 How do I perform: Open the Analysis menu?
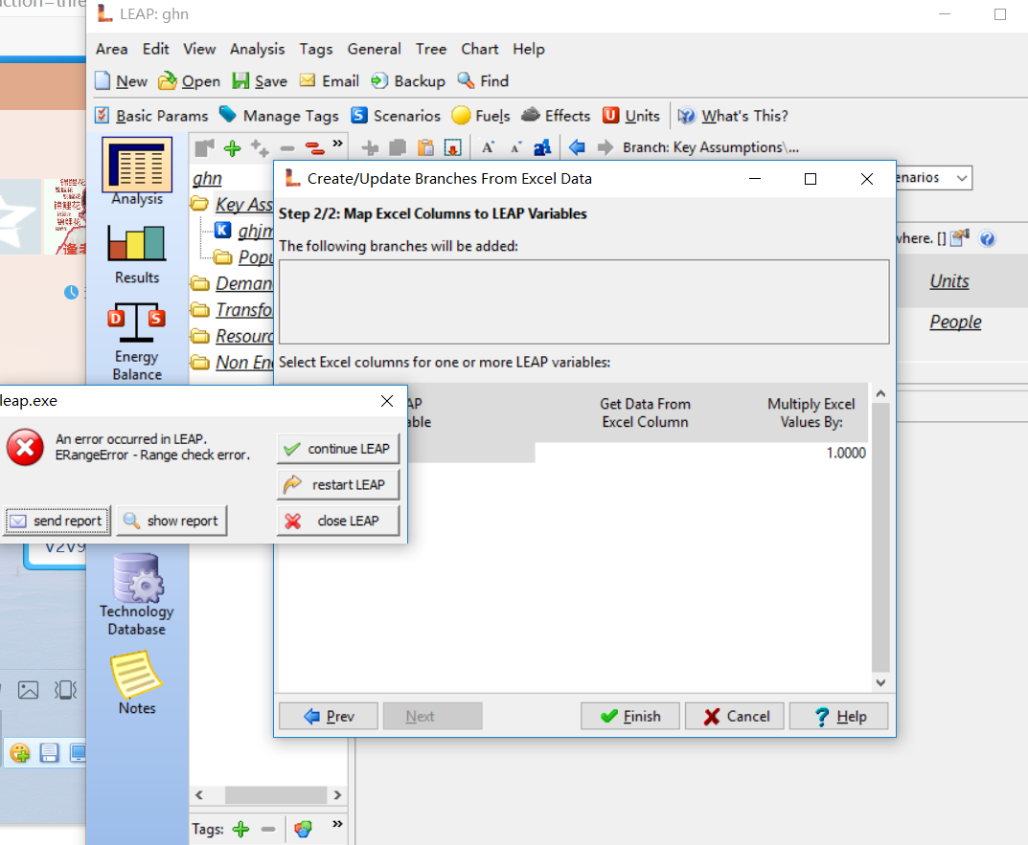pyautogui.click(x=257, y=49)
